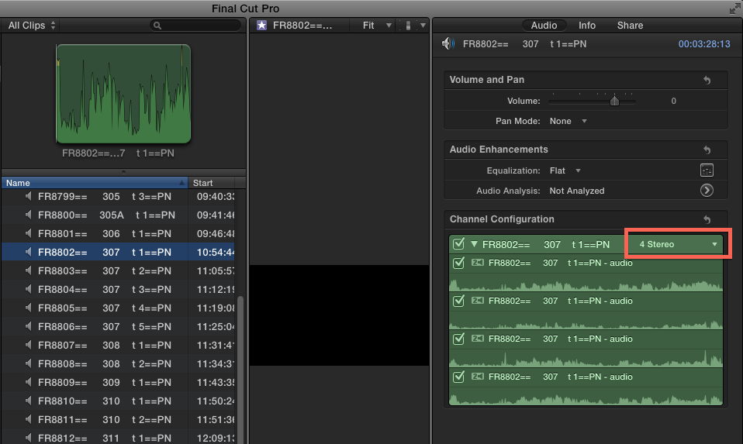
Task: Click speaker icon of FR8799== clip
Action: [x=29, y=197]
